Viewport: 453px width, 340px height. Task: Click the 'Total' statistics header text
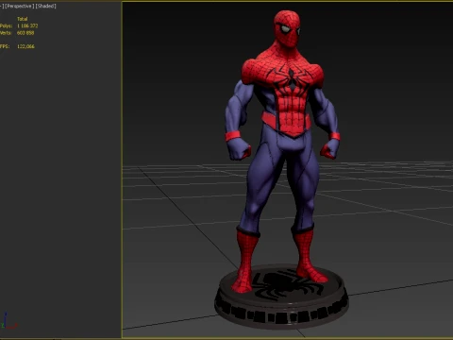click(x=23, y=19)
